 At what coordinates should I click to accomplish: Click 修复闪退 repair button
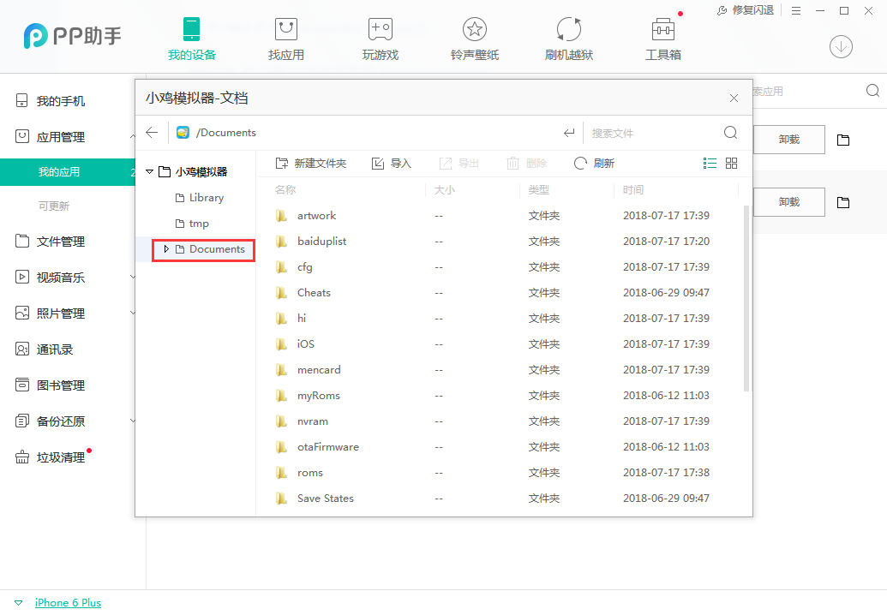(x=746, y=10)
